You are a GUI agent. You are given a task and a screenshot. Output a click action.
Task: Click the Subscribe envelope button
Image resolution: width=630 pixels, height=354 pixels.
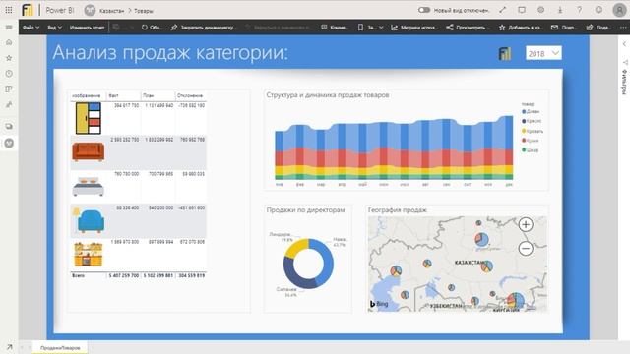(564, 28)
